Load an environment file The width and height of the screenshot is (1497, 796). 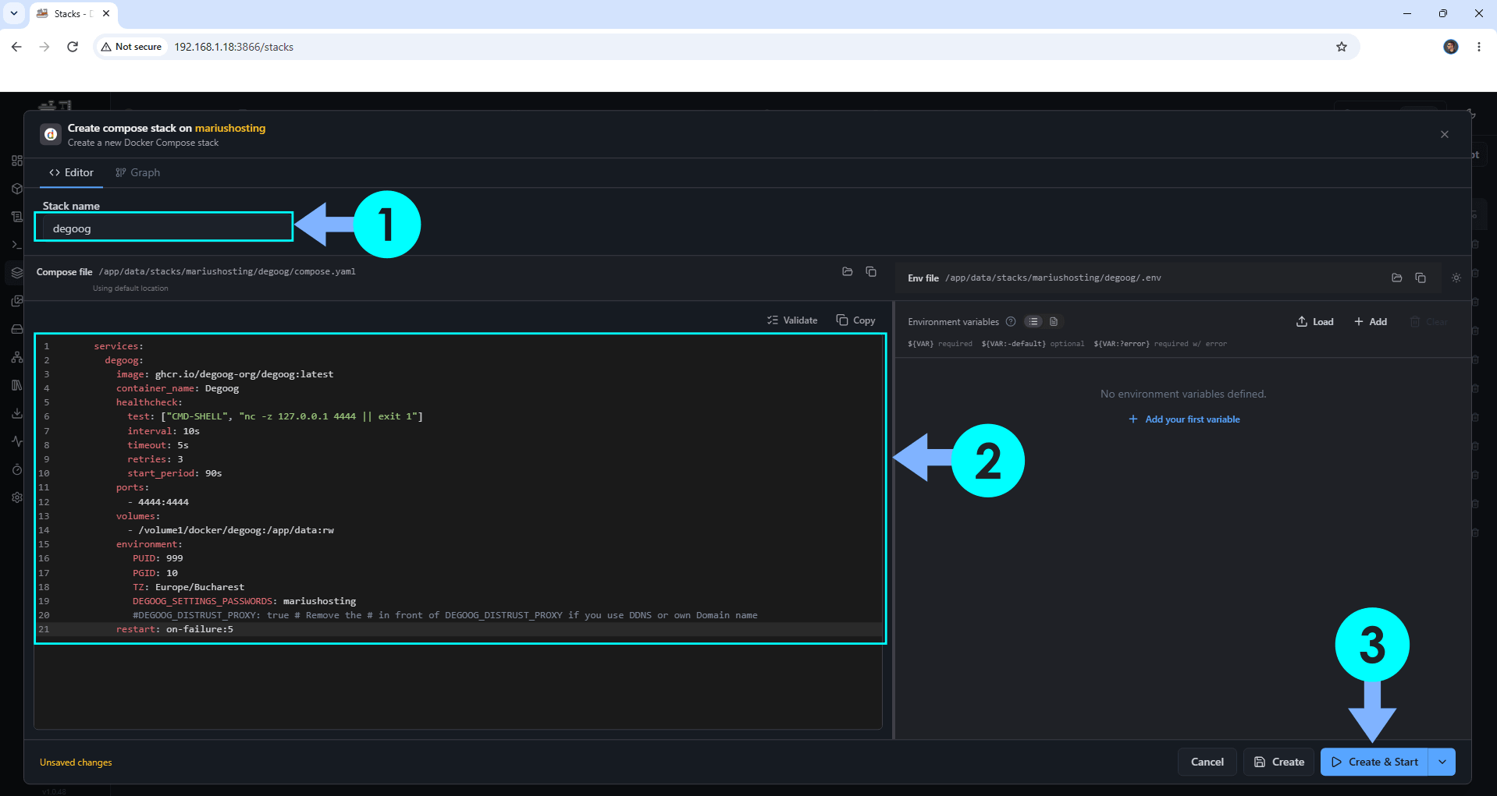pyautogui.click(x=1315, y=322)
